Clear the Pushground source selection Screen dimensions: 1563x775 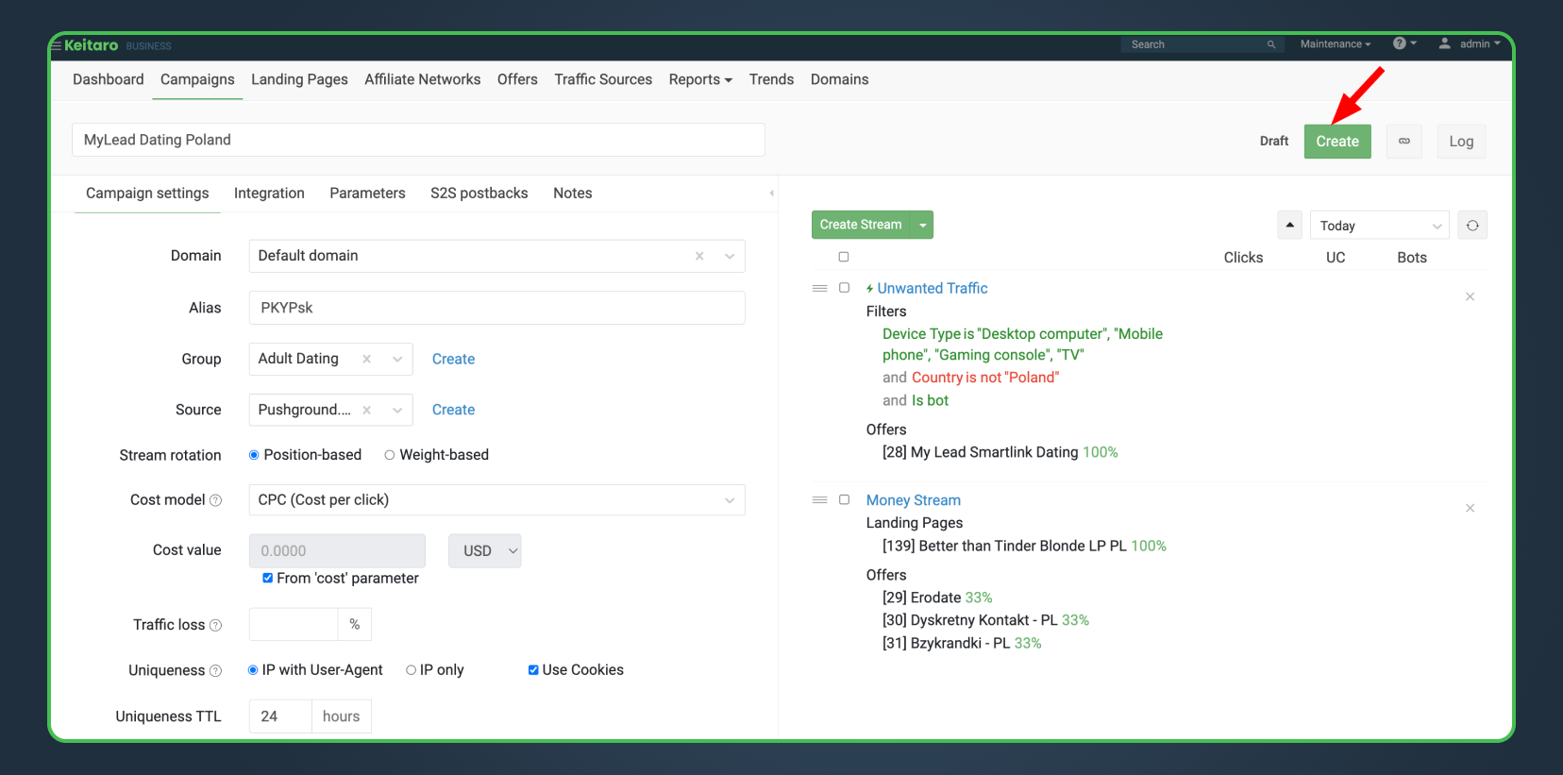pyautogui.click(x=367, y=410)
